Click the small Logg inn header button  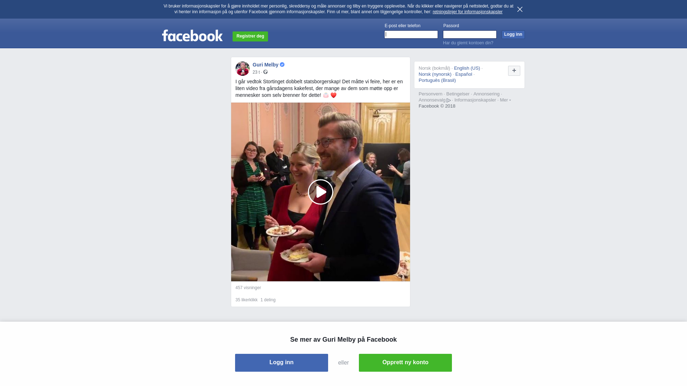coord(513,34)
